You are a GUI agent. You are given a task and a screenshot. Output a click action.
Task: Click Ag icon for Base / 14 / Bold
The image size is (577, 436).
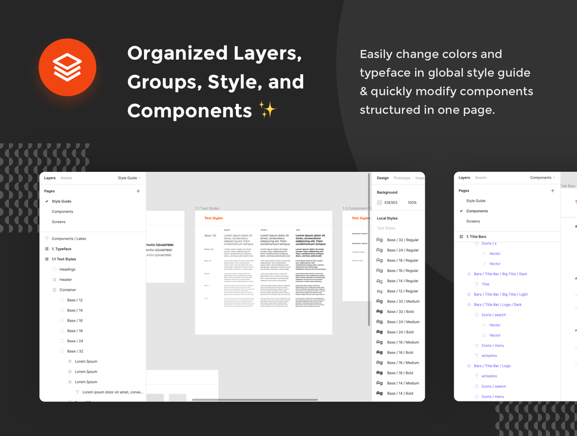[379, 393]
